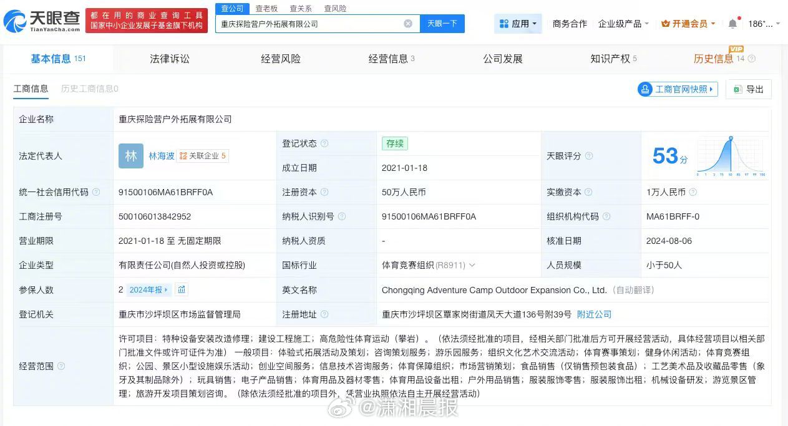Click help icon next to 纳税人识别号

point(342,216)
